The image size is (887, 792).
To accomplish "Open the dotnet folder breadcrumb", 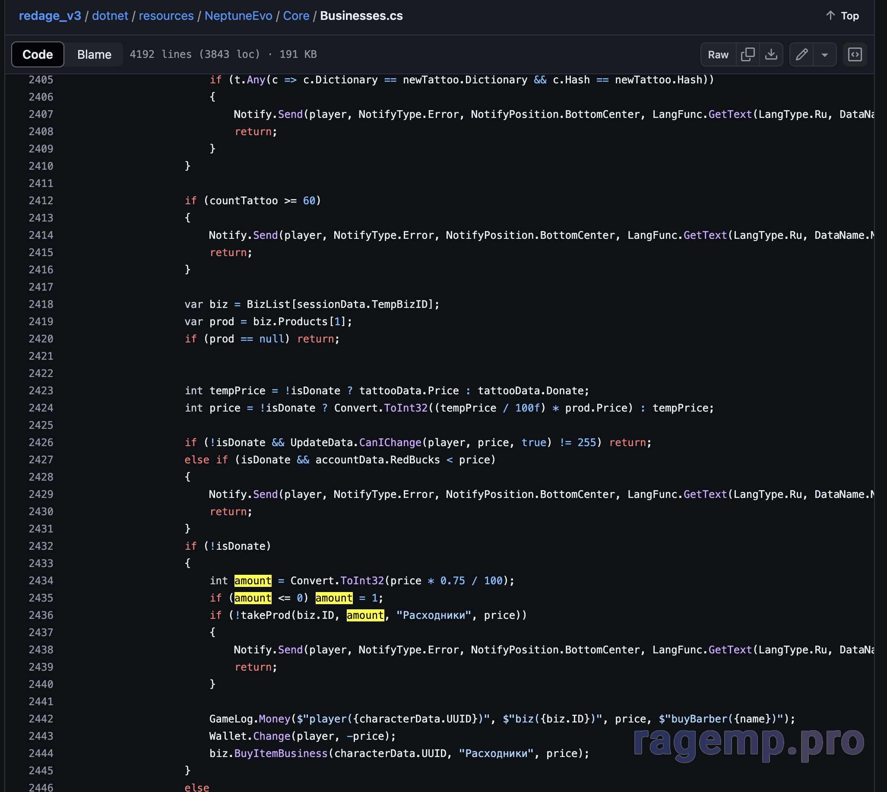I will click(x=110, y=16).
